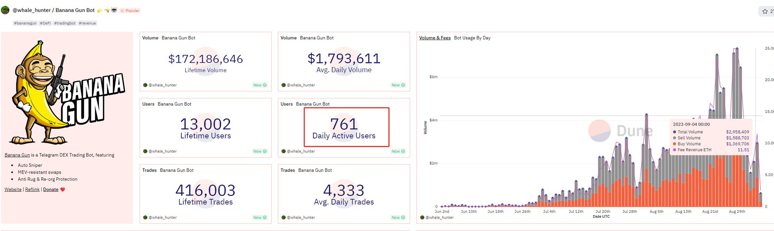This screenshot has width=774, height=231.
Task: Click the $2,958,409 Total Volume tooltip value
Action: tap(737, 132)
